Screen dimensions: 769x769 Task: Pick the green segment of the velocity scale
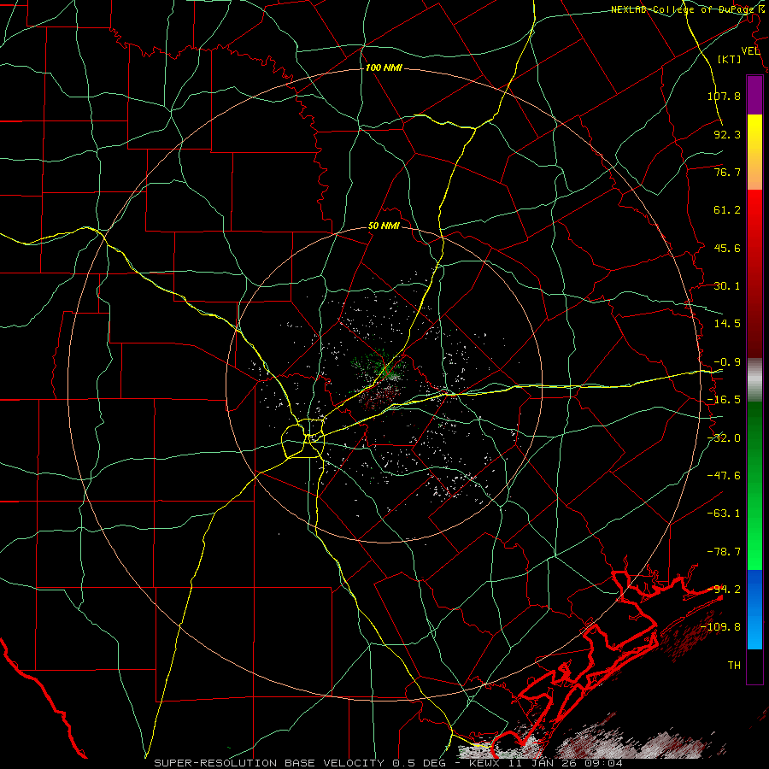[x=754, y=485]
